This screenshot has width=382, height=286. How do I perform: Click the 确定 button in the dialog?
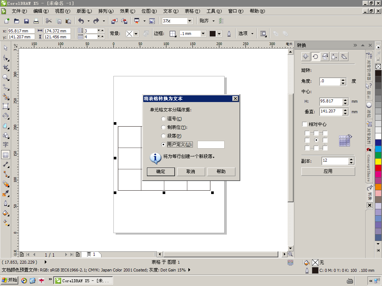[x=161, y=172]
